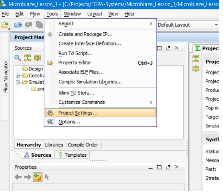Viewport: 223px width, 194px height.
Task: Collapse the Simulation Sources tree node
Action: tap(18, 82)
